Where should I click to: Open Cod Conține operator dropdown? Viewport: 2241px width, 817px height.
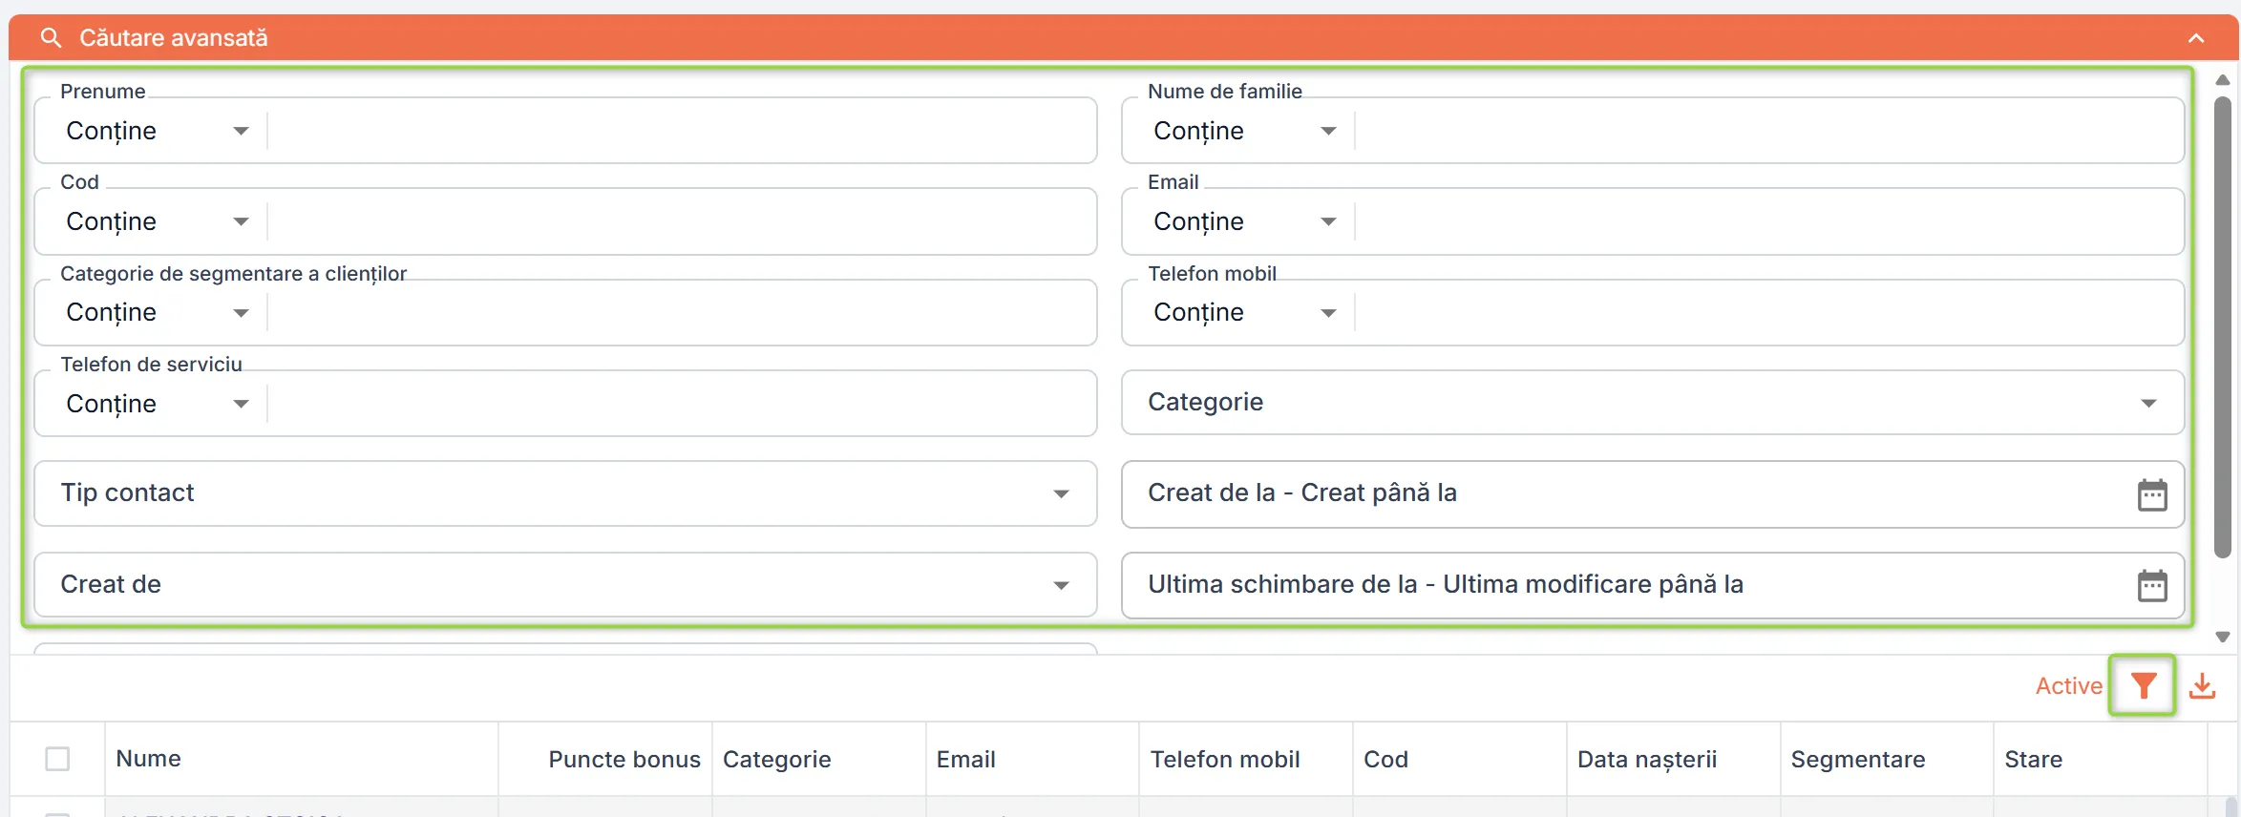click(158, 221)
